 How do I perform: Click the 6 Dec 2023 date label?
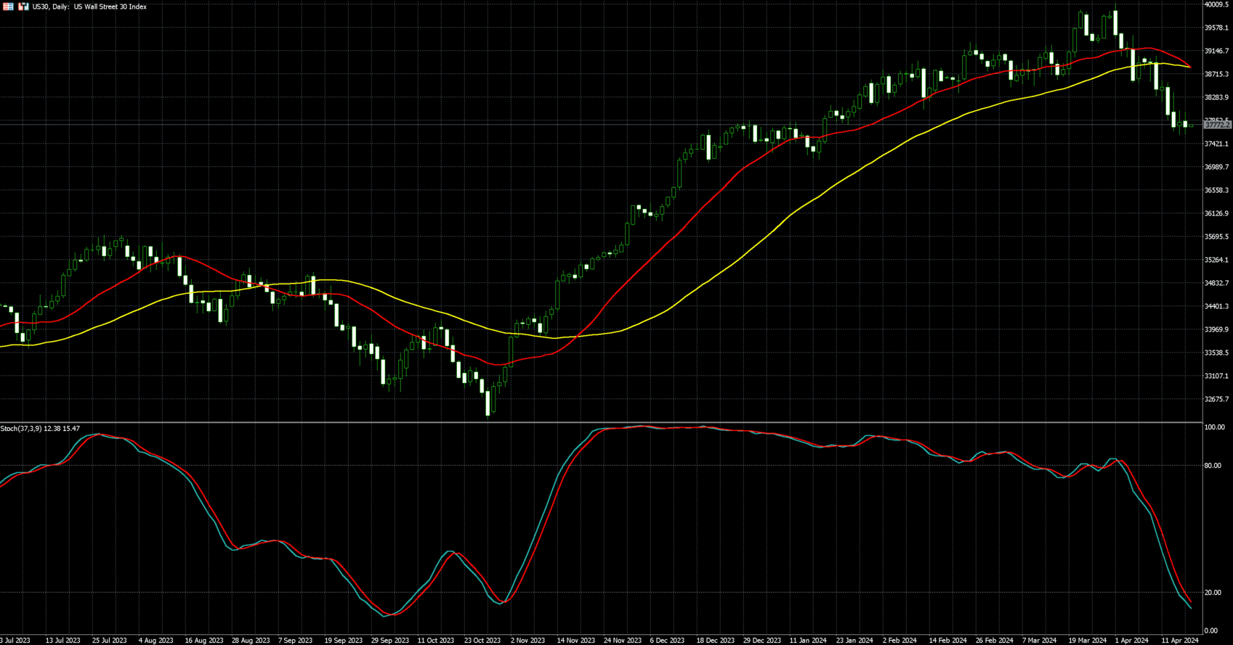coord(667,641)
